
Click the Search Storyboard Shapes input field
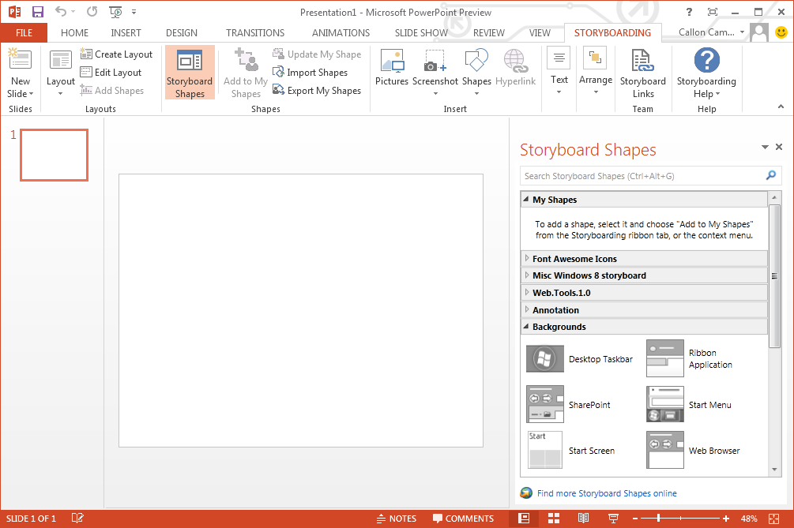[x=642, y=176]
